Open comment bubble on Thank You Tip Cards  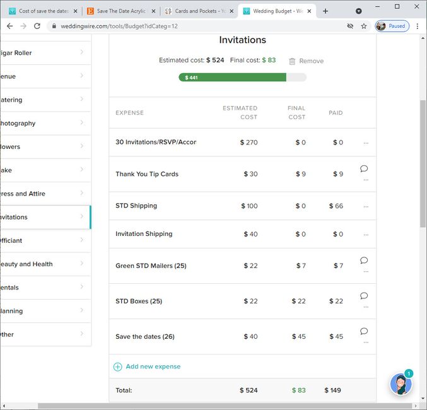coord(364,168)
